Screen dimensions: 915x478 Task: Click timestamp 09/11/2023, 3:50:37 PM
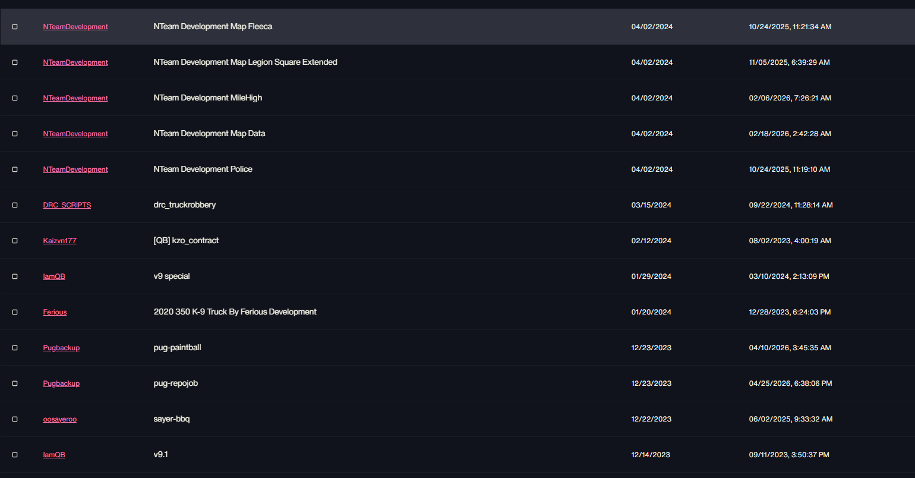tap(789, 455)
